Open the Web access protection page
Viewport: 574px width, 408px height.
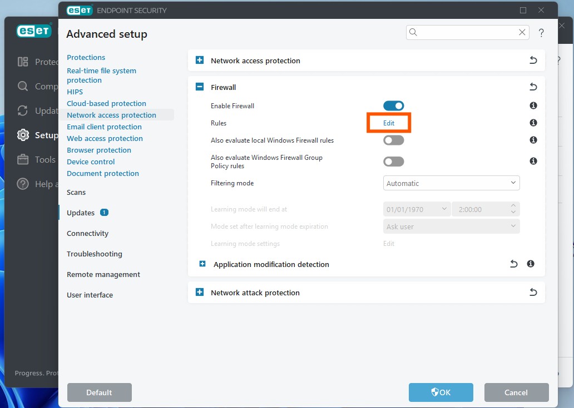coord(105,138)
